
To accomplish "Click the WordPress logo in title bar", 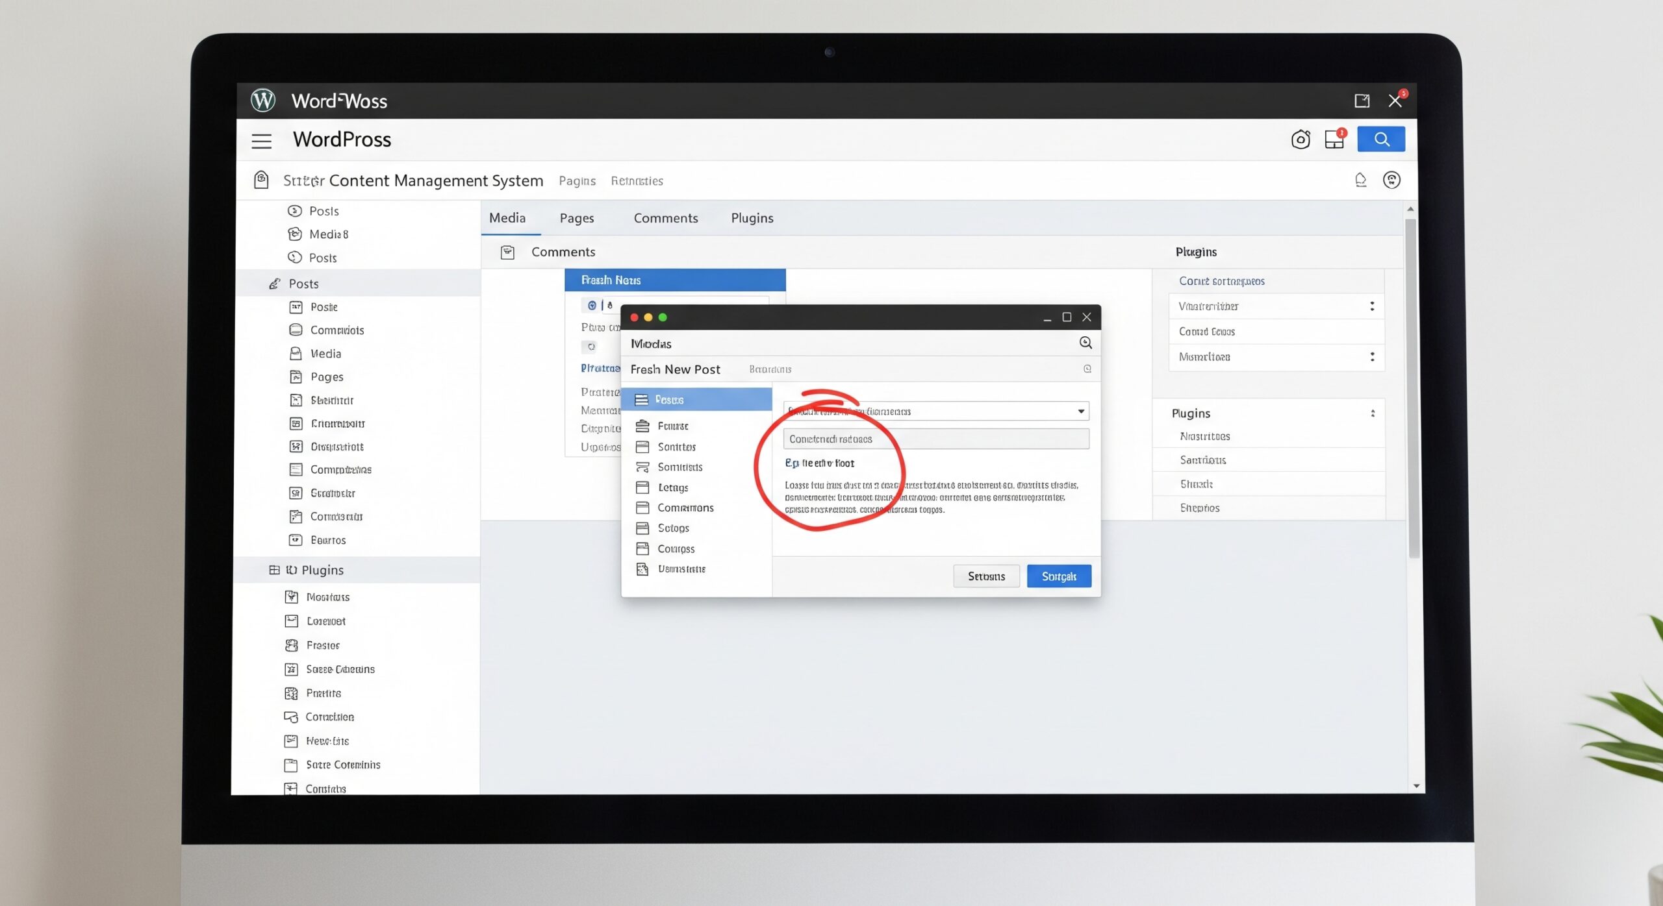I will coord(263,100).
